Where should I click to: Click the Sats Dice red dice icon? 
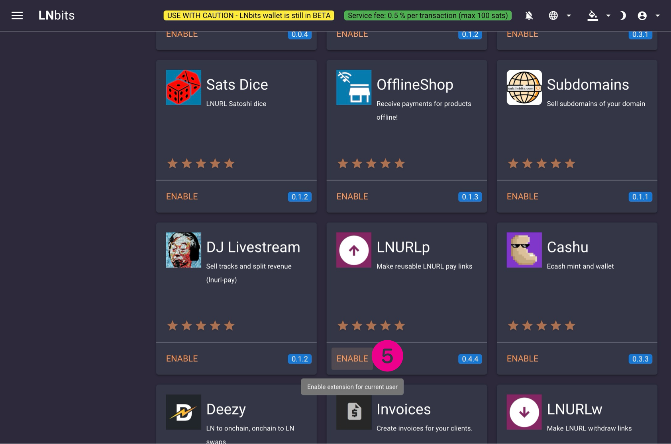(x=183, y=87)
